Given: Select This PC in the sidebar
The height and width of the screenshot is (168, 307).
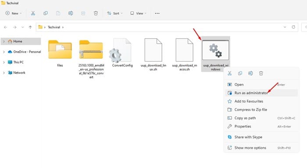Looking at the screenshot, I should coord(16,62).
